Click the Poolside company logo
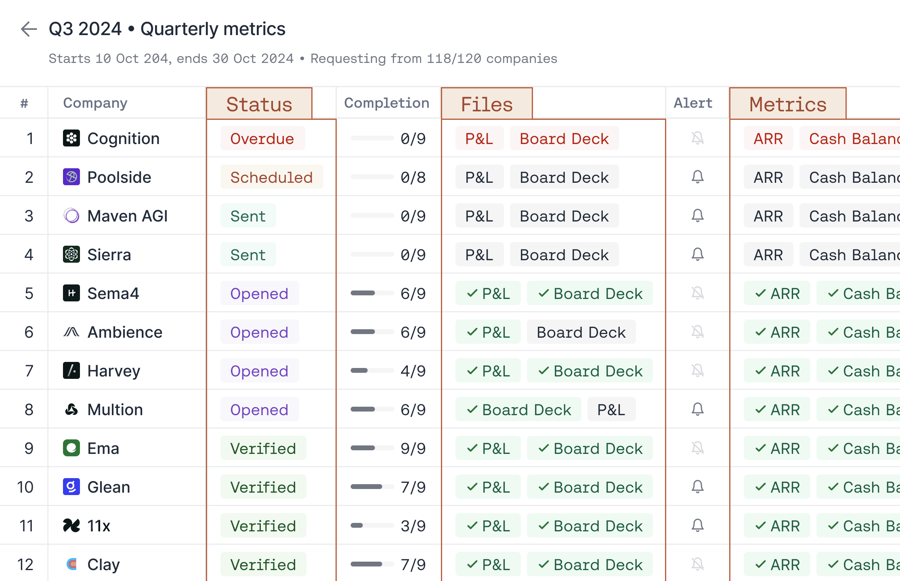This screenshot has width=900, height=581. 71,177
